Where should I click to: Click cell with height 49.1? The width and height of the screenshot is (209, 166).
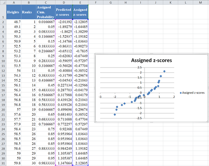click(14, 27)
